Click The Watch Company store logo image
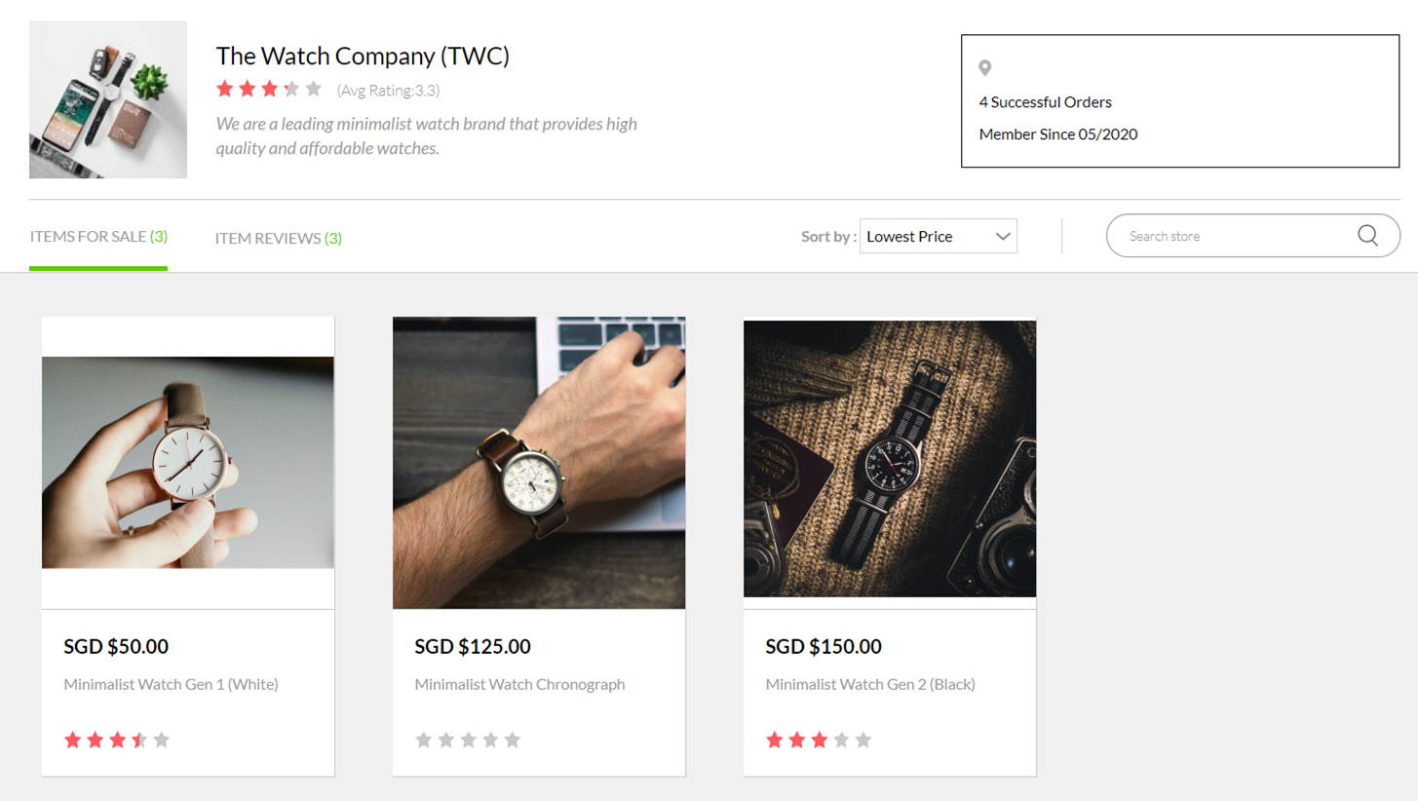Screen dimensions: 1418x801 [x=108, y=99]
